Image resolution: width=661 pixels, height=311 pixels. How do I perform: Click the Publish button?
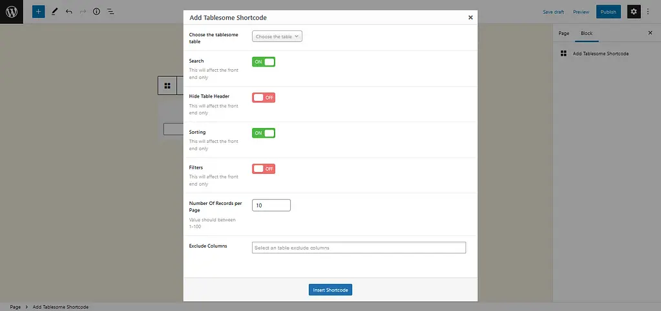pos(608,12)
